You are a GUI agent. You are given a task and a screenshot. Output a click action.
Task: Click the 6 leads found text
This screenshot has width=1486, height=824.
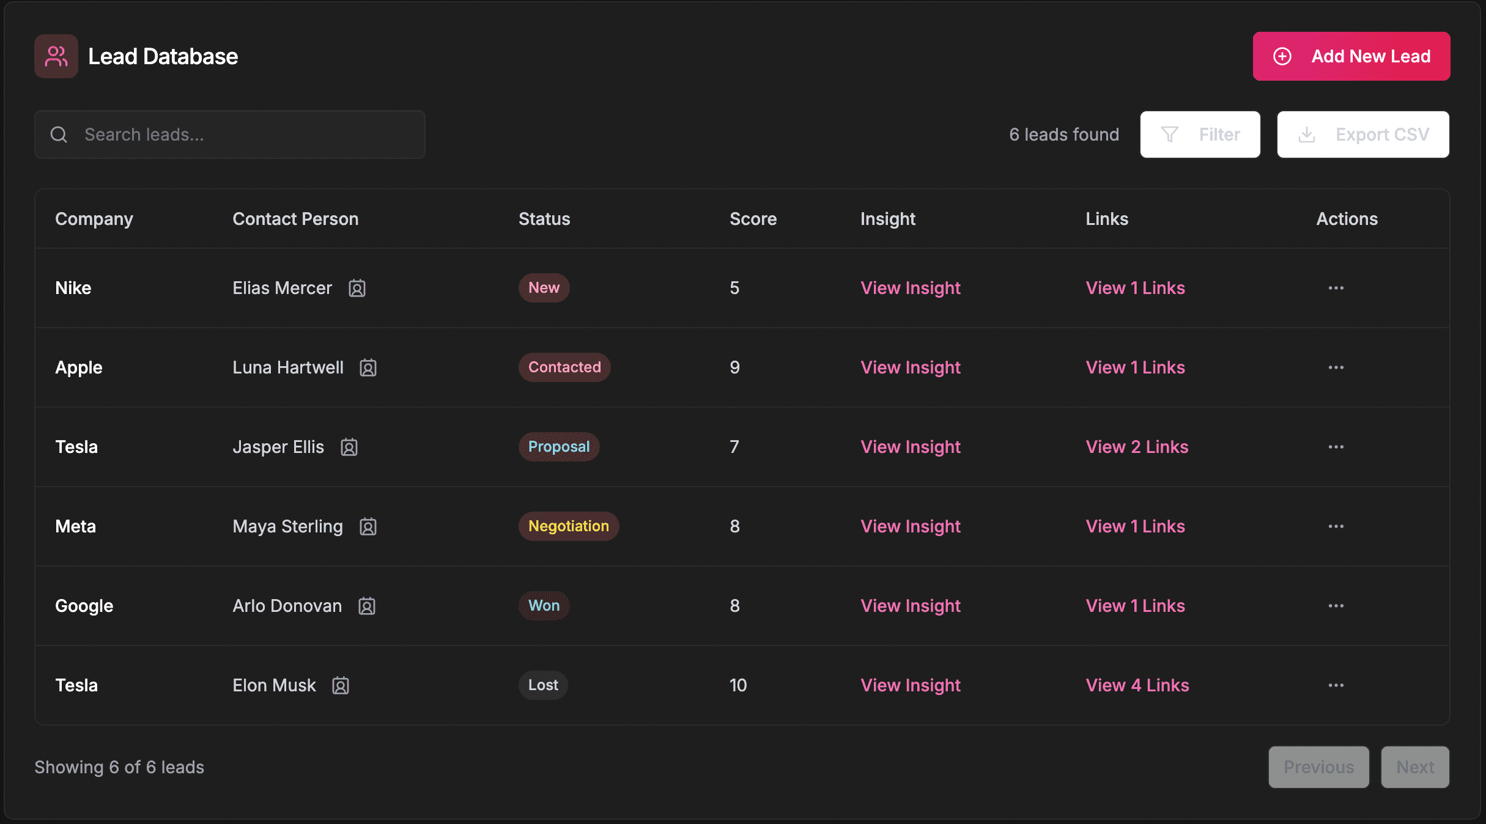(1064, 134)
